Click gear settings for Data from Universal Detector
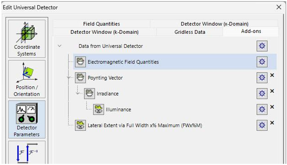 (x=262, y=46)
